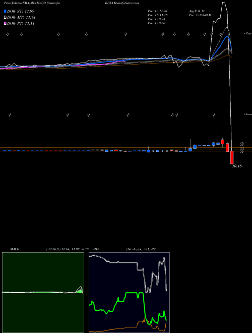Click the ADX indicator chart panel
The image size is (252, 333).
129,293
